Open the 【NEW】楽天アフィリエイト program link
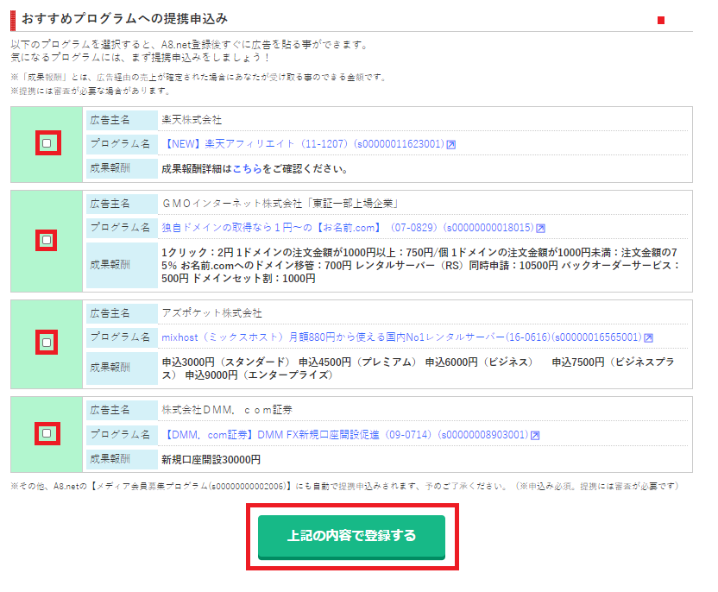718x592 pixels. [x=303, y=144]
